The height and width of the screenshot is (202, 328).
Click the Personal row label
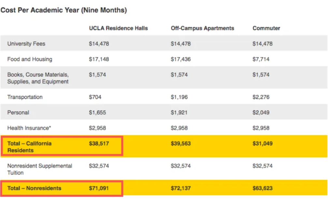click(x=18, y=113)
